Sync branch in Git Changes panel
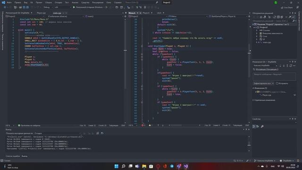Viewport: 302px width, 170px height. pyautogui.click(x=291, y=66)
